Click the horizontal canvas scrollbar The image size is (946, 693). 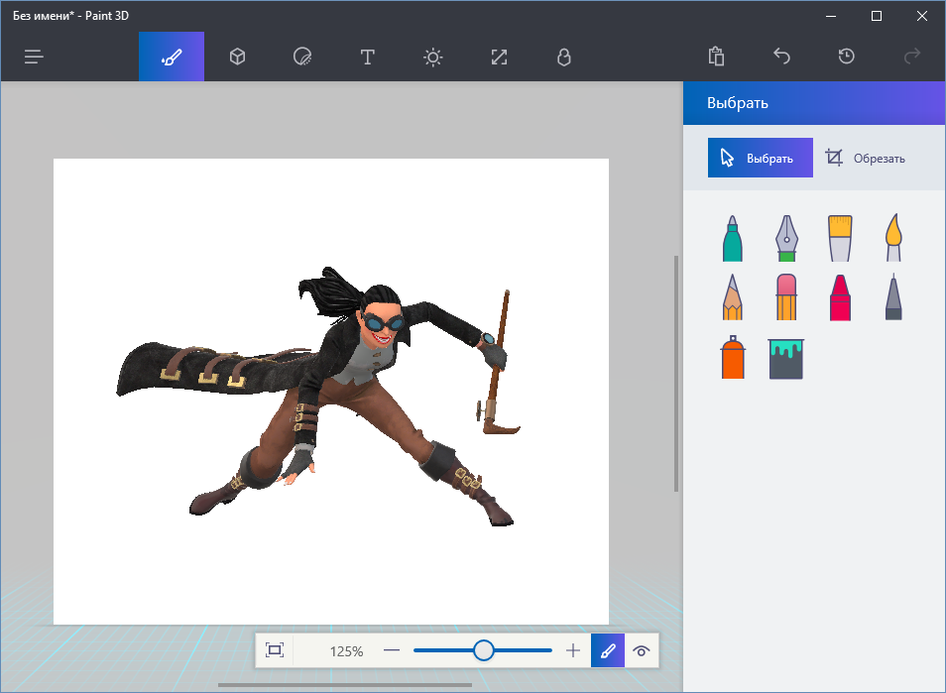pos(345,684)
